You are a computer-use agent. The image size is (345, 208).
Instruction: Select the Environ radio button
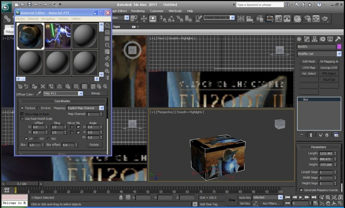(38, 108)
